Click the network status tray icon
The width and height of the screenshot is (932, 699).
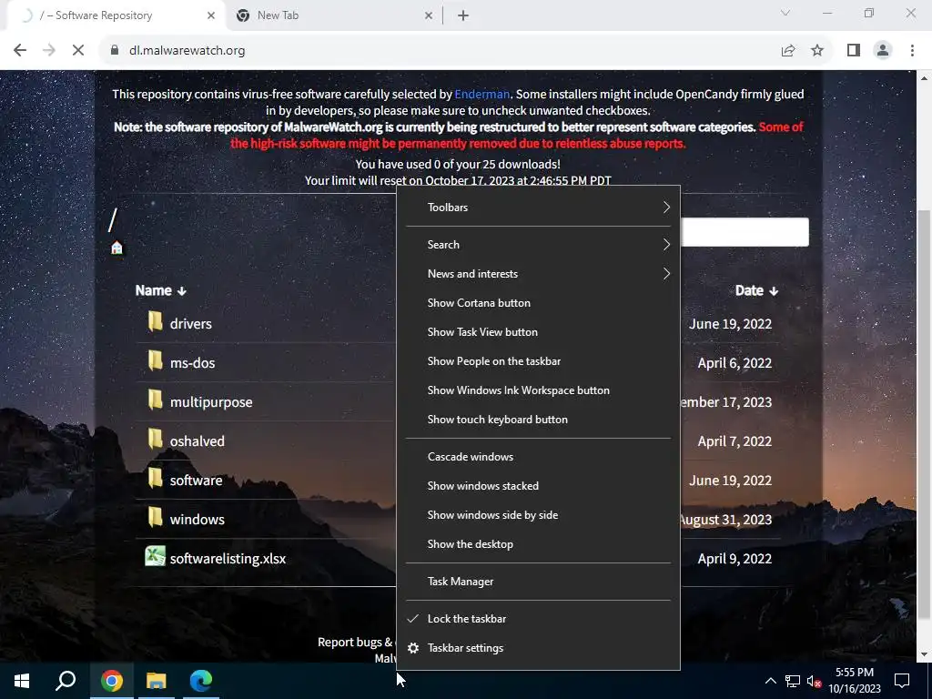(x=793, y=681)
